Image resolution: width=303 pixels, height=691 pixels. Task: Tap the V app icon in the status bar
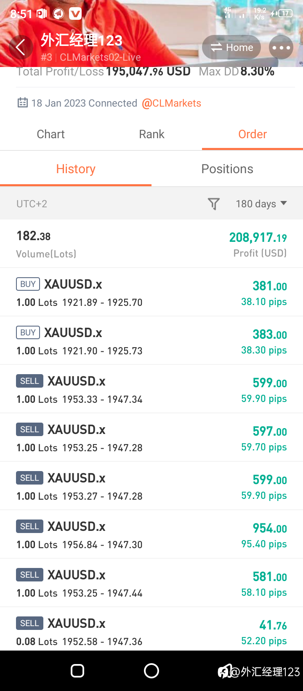click(75, 14)
